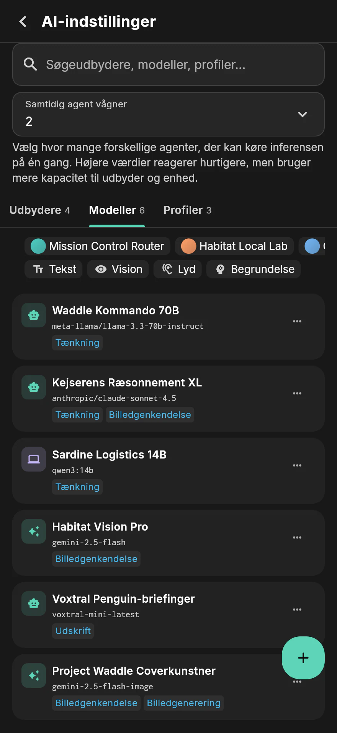Open more options for Waddle Kommando 70B
This screenshot has height=733, width=337.
pos(297,321)
